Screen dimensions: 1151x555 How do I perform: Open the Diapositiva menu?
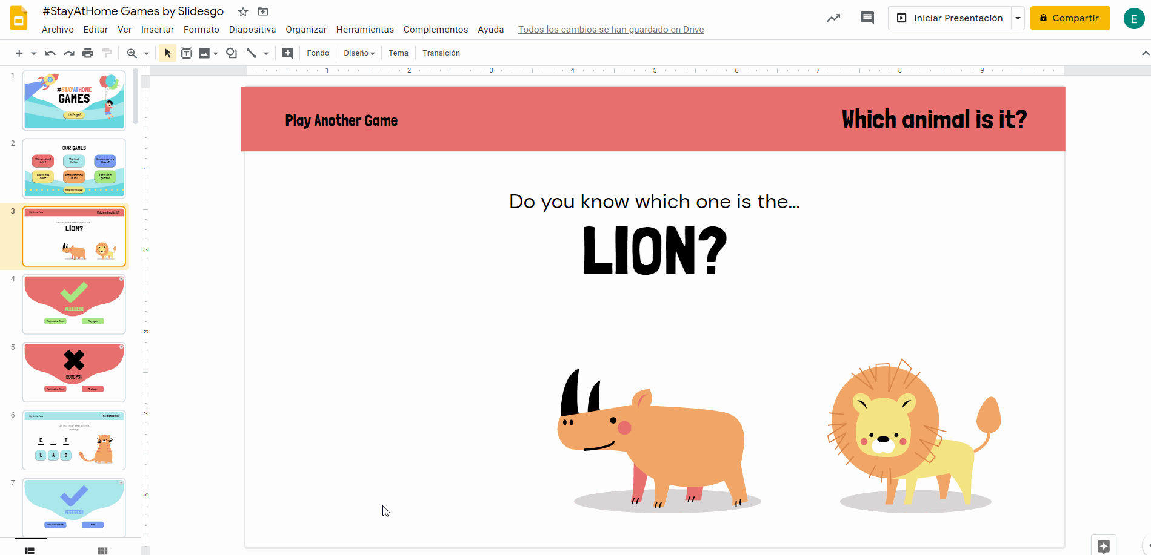[252, 30]
